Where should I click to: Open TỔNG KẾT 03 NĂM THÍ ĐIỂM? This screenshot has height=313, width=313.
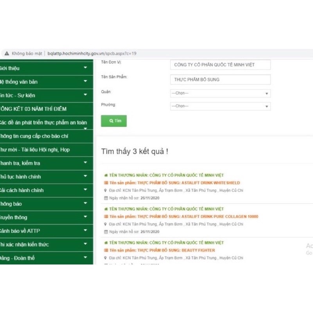pos(46,109)
